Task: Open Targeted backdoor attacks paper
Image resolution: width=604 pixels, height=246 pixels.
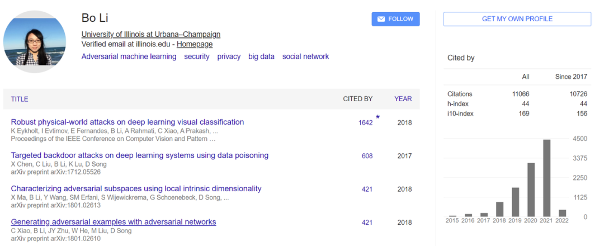Action: [x=140, y=155]
